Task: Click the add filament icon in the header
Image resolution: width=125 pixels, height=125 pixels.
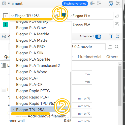Action: tap(99, 4)
